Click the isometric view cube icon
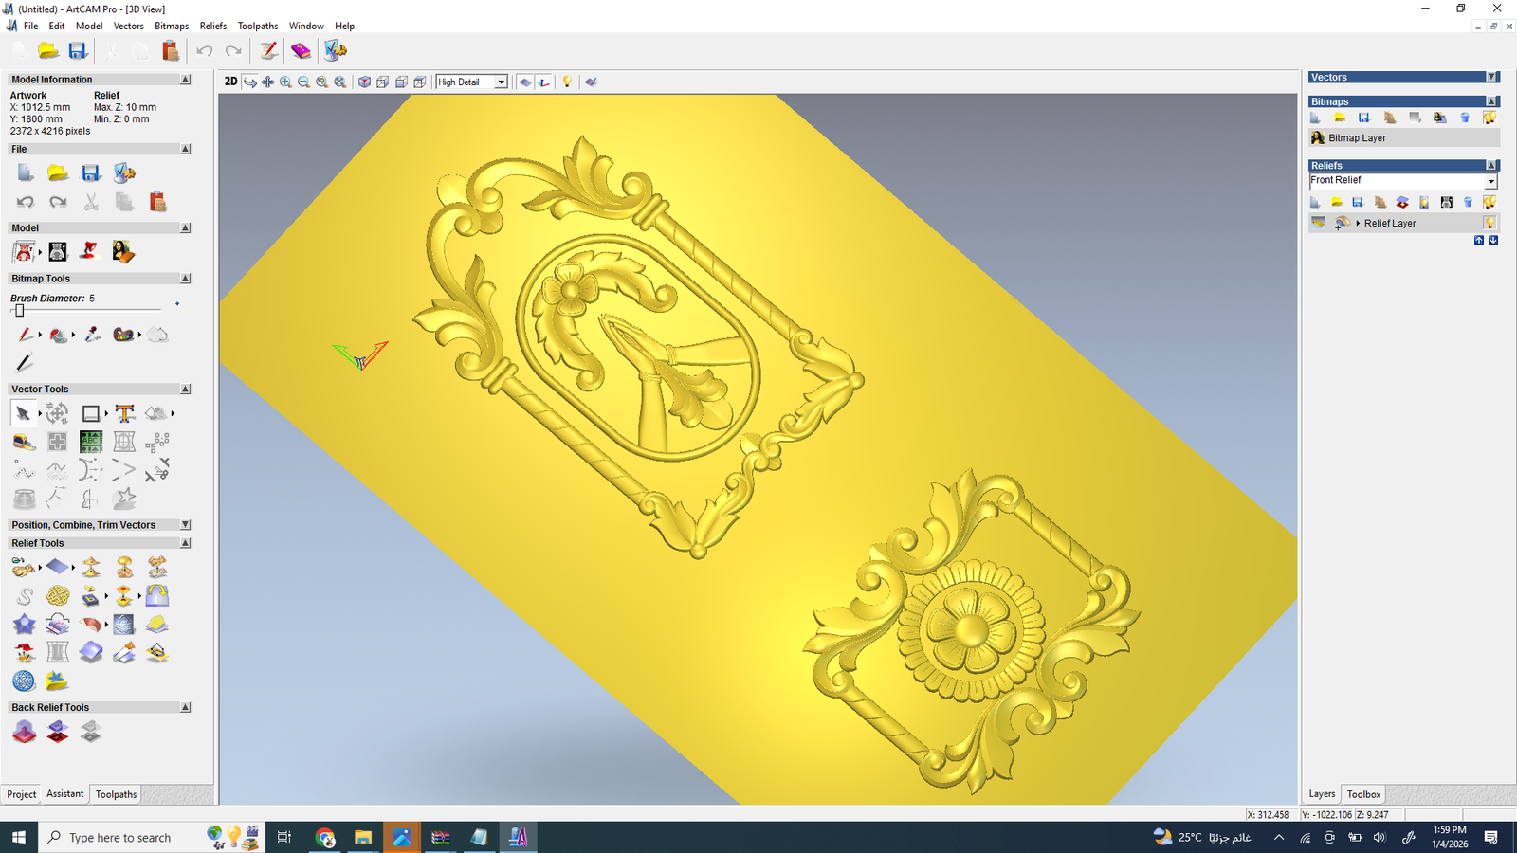 pos(364,82)
